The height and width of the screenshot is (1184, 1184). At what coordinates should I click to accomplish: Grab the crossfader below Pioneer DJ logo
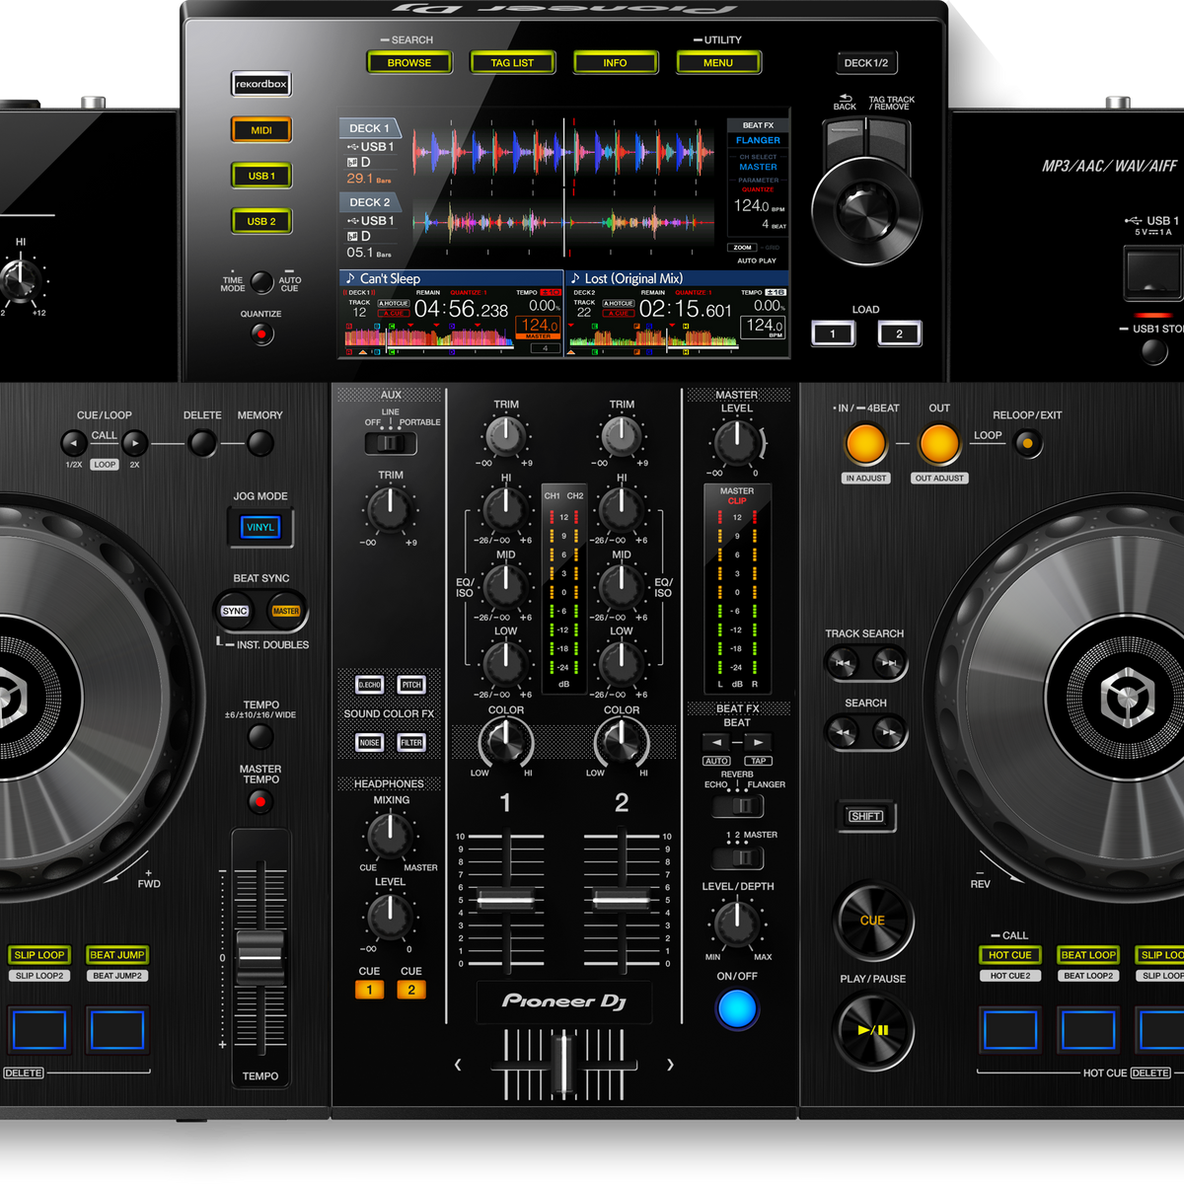click(563, 1064)
